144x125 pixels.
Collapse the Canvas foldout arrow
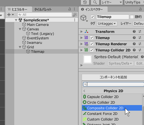point(20,29)
